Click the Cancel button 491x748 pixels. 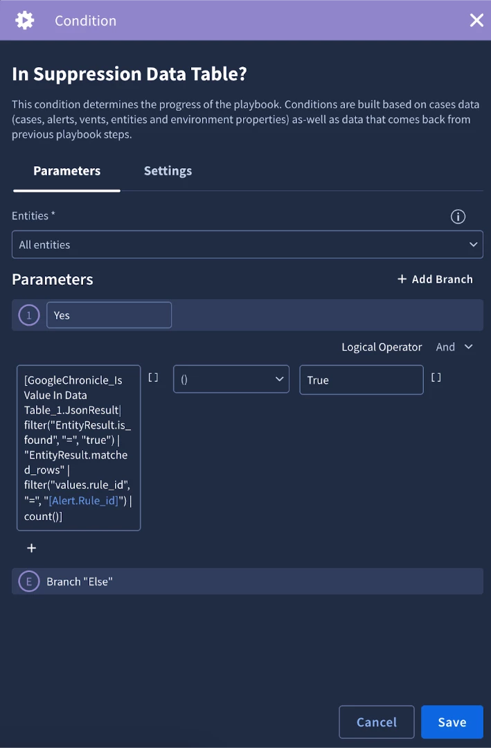point(377,722)
